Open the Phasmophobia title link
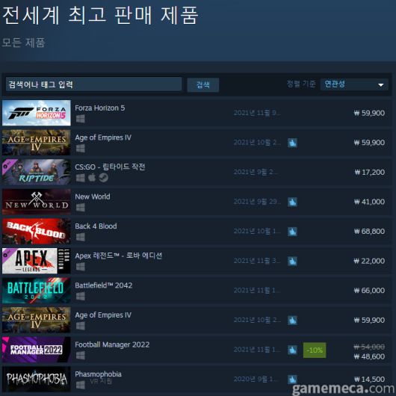396x396 pixels. tap(98, 374)
